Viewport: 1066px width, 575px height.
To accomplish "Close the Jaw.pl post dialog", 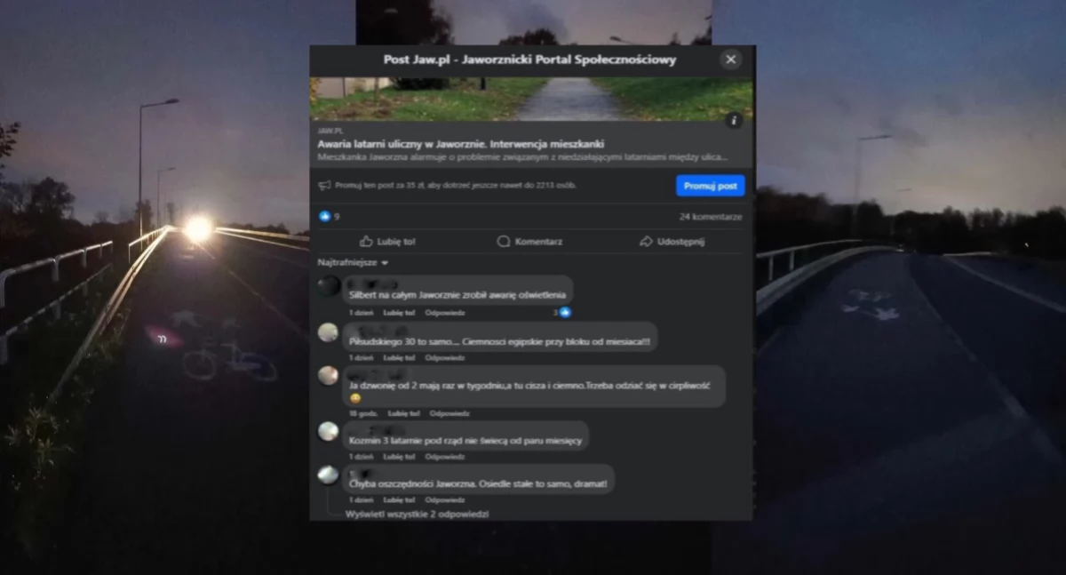I will tap(730, 60).
